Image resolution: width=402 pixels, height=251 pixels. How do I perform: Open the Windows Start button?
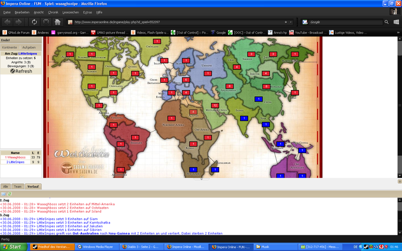tap(14, 247)
